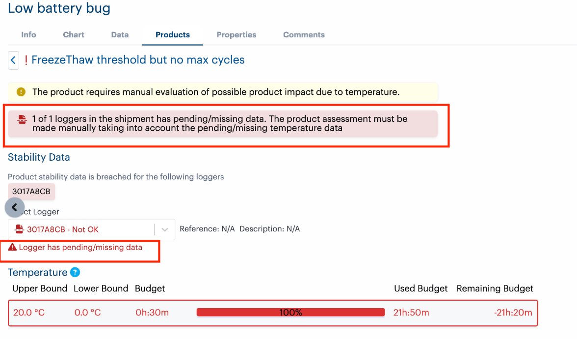The width and height of the screenshot is (577, 339).
Task: Open the Data tab
Action: [x=120, y=34]
